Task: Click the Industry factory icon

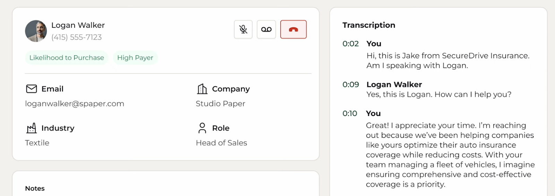Action: [x=32, y=128]
